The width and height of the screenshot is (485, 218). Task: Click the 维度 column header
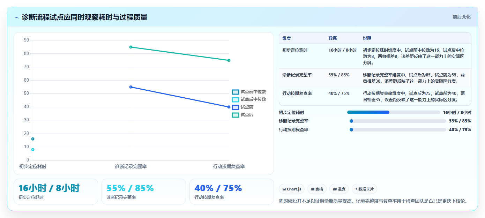coord(286,38)
